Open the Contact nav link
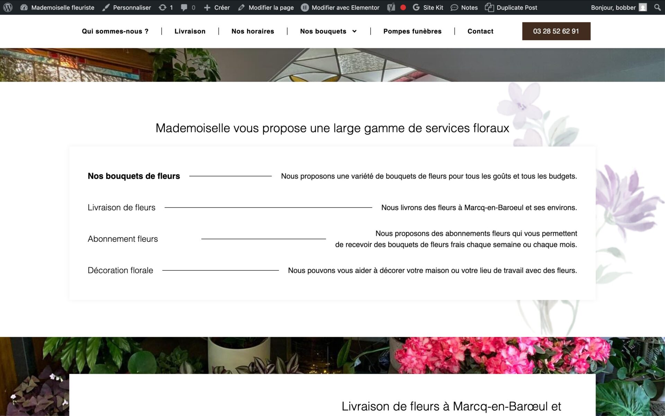Image resolution: width=665 pixels, height=416 pixels. pyautogui.click(x=480, y=31)
